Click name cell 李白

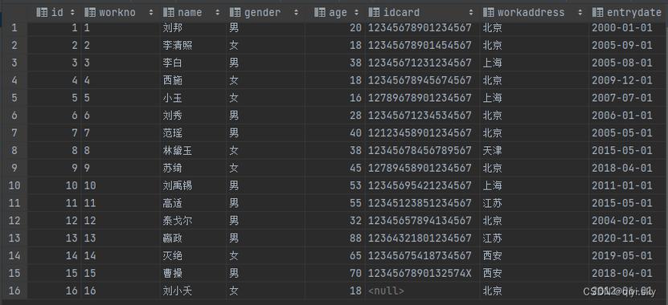(x=173, y=63)
